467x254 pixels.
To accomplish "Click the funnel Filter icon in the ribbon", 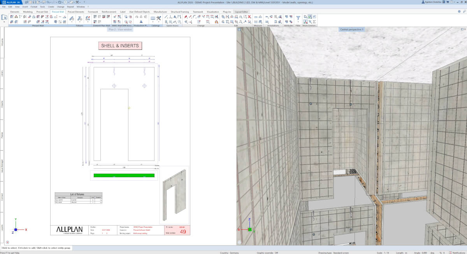I will 298,18.
